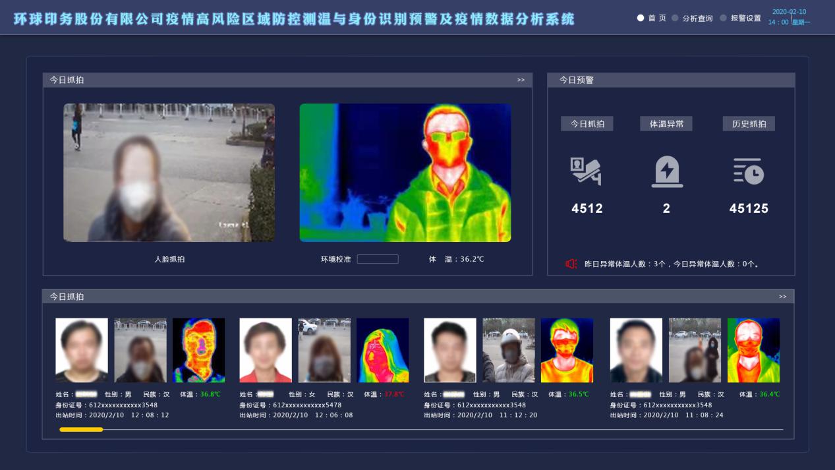Click the 环境校准 input field
This screenshot has width=835, height=470.
pos(378,259)
